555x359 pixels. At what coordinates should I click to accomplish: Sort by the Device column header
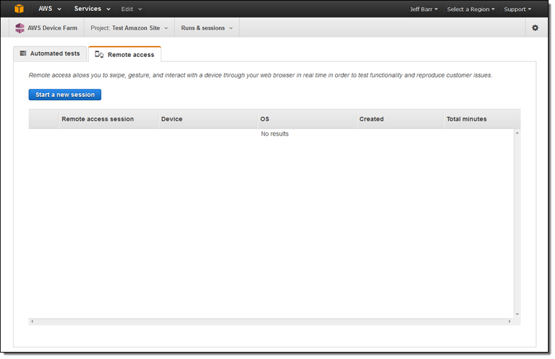tap(172, 119)
